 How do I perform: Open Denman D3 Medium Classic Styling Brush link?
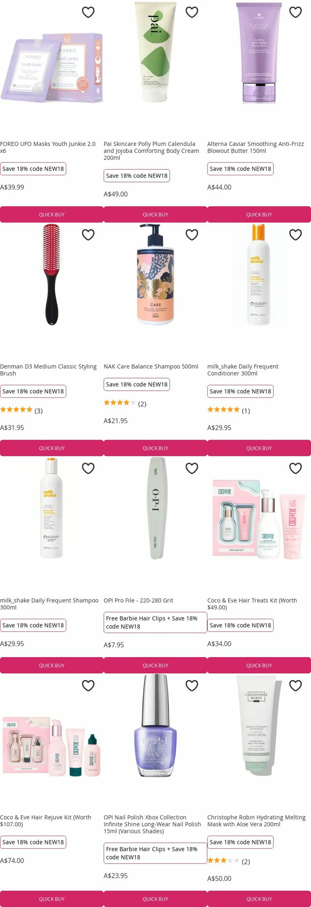point(49,370)
